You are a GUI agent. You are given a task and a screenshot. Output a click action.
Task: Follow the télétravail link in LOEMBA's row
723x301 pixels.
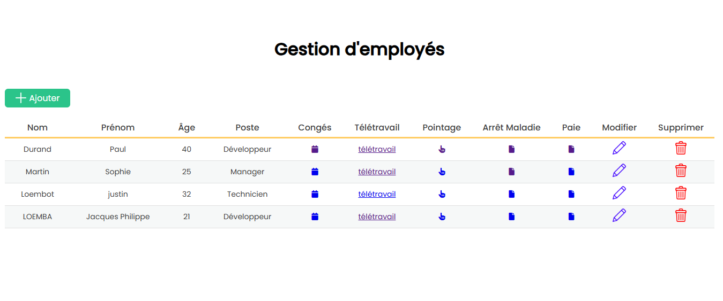point(377,217)
